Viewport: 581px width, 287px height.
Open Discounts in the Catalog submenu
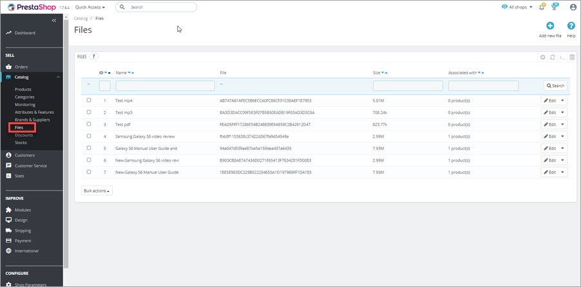[24, 135]
